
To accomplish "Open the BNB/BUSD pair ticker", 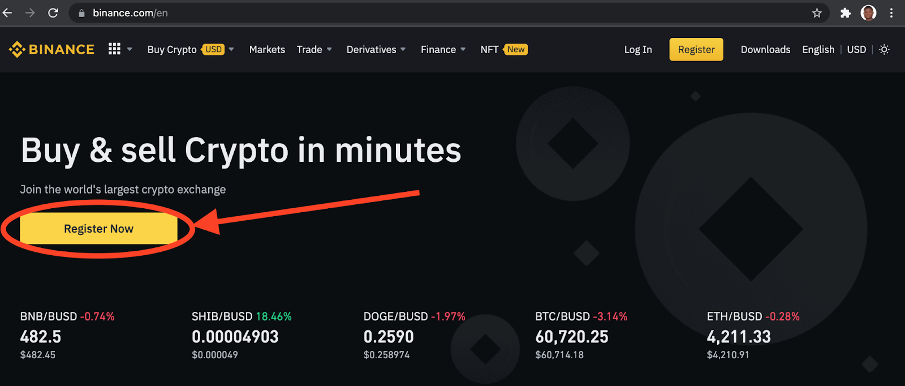I will [x=48, y=316].
